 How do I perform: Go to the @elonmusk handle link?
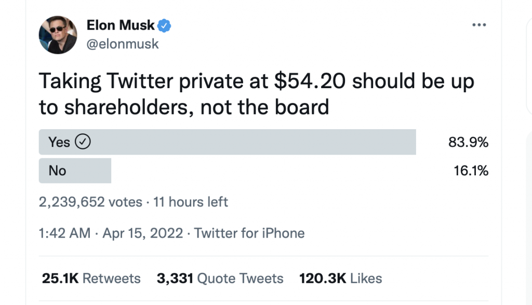pyautogui.click(x=123, y=44)
